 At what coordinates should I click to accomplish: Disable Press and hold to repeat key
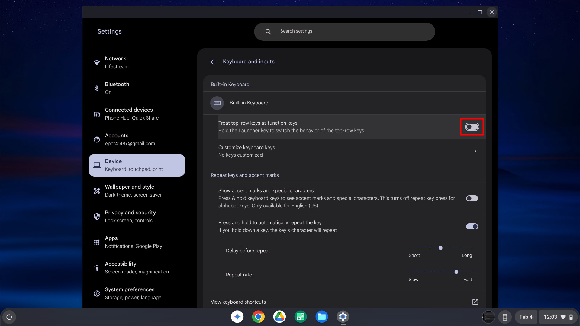[x=472, y=226]
